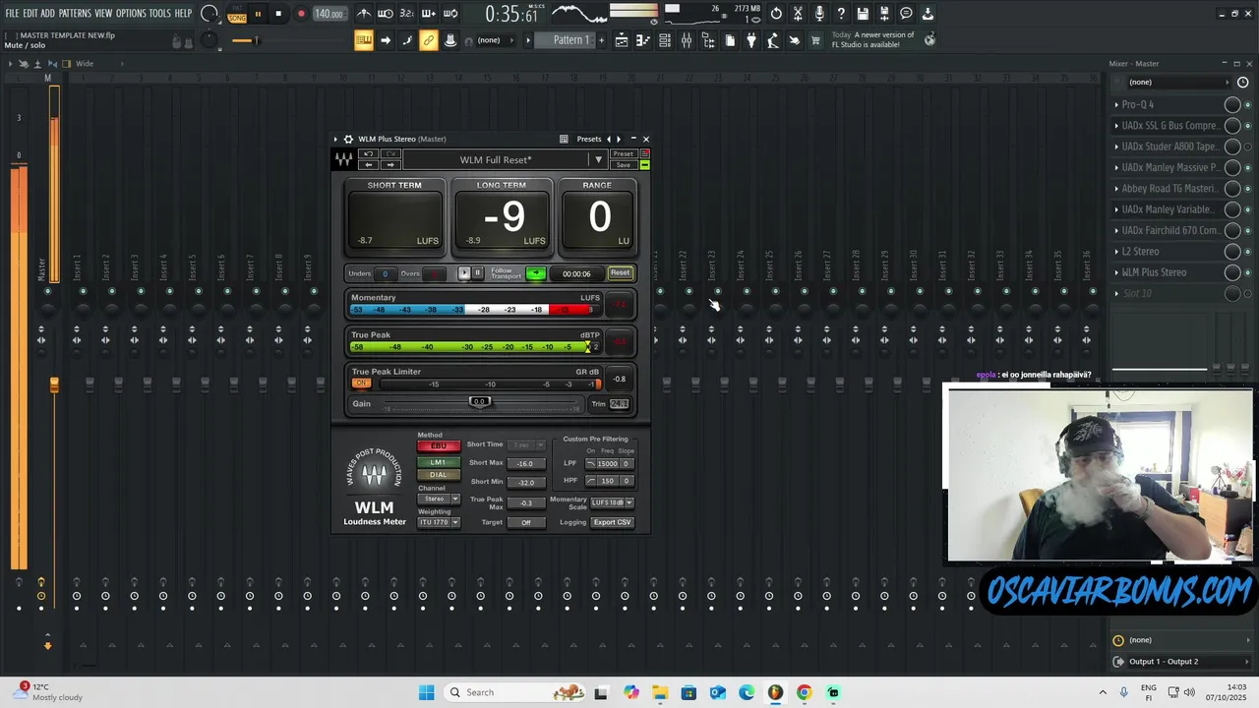Viewport: 1259px width, 708px height.
Task: Open the Weighting ITU 1770 dropdown
Action: click(x=439, y=522)
